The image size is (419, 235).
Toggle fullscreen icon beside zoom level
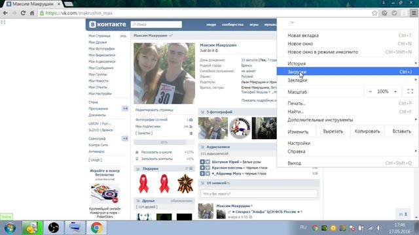click(x=410, y=91)
